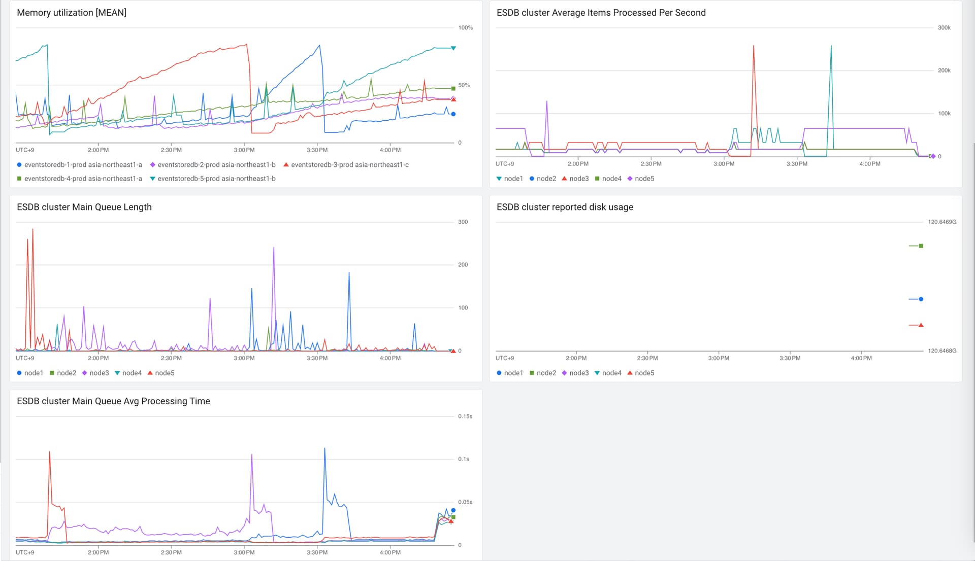Click 4:00 PM tick in Main Queue Length chart

(390, 358)
